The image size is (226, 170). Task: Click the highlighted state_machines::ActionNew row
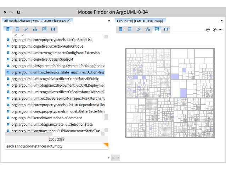click(55, 72)
